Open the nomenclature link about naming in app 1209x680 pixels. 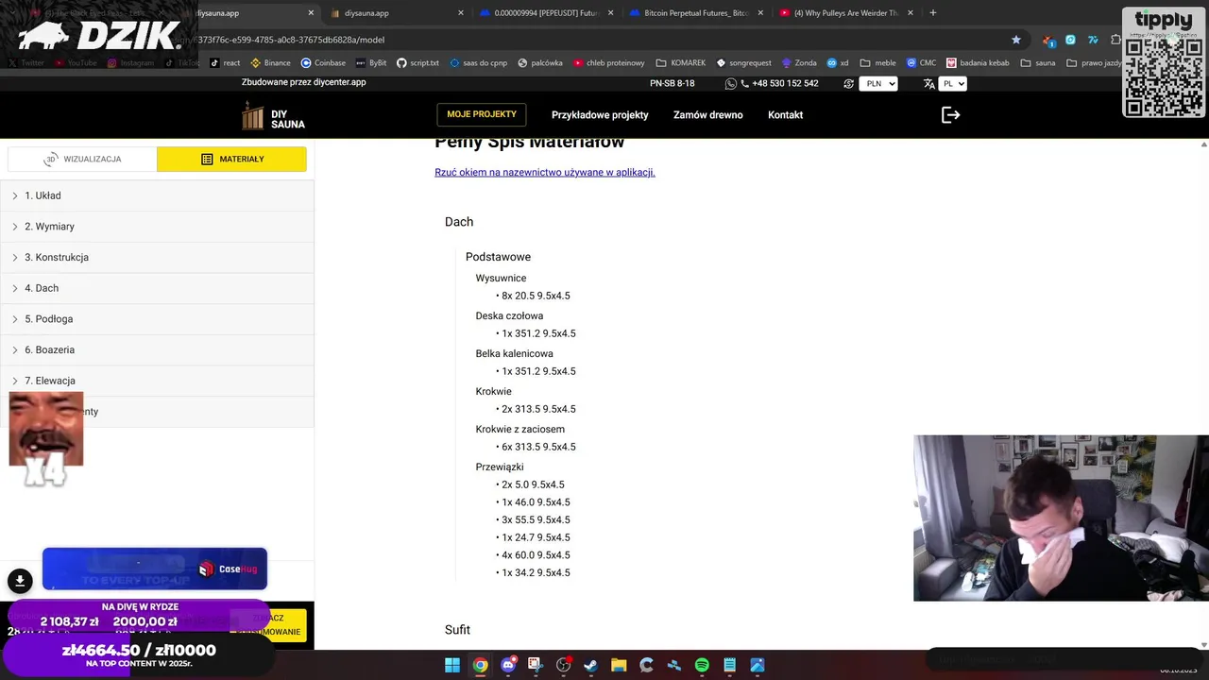pyautogui.click(x=545, y=172)
